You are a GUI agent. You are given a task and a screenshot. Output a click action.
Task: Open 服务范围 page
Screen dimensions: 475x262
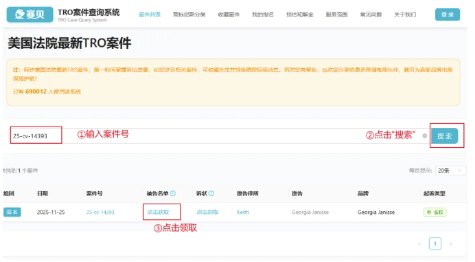[x=336, y=14]
